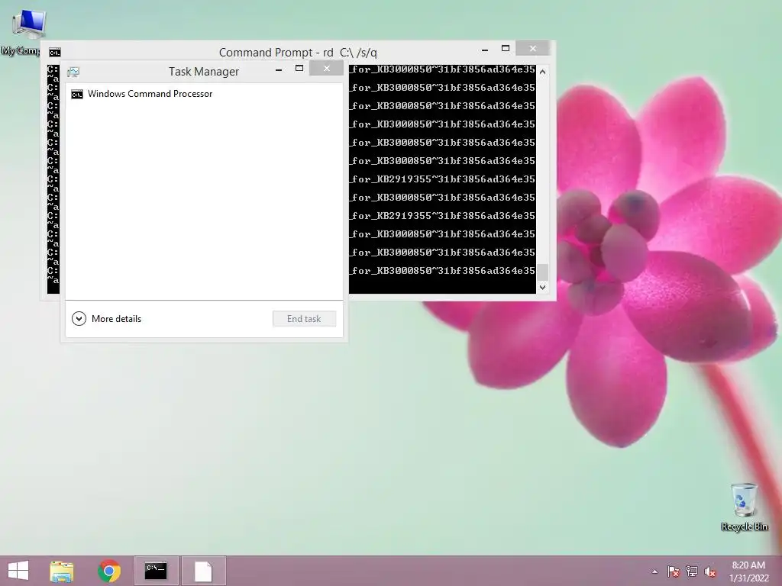Open Action Center flag tray icon

point(674,572)
